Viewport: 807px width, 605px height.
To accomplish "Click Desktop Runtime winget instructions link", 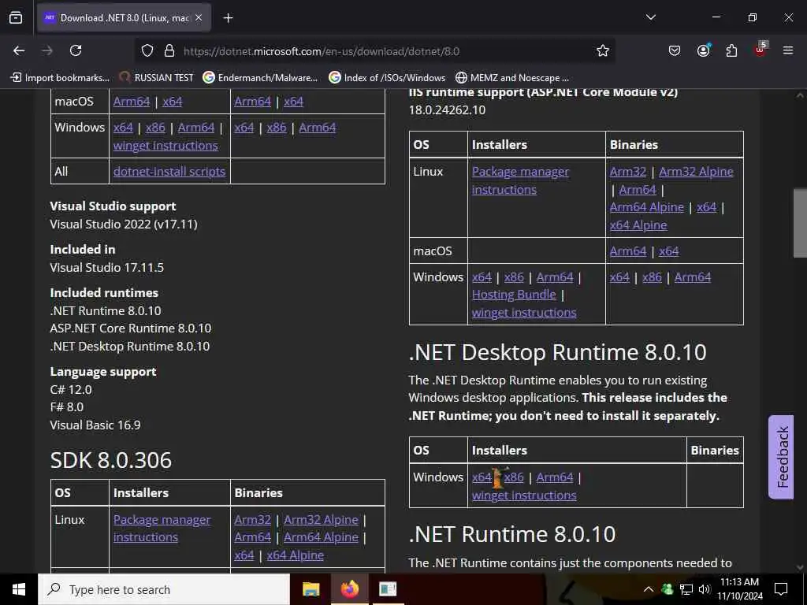I will pos(524,496).
